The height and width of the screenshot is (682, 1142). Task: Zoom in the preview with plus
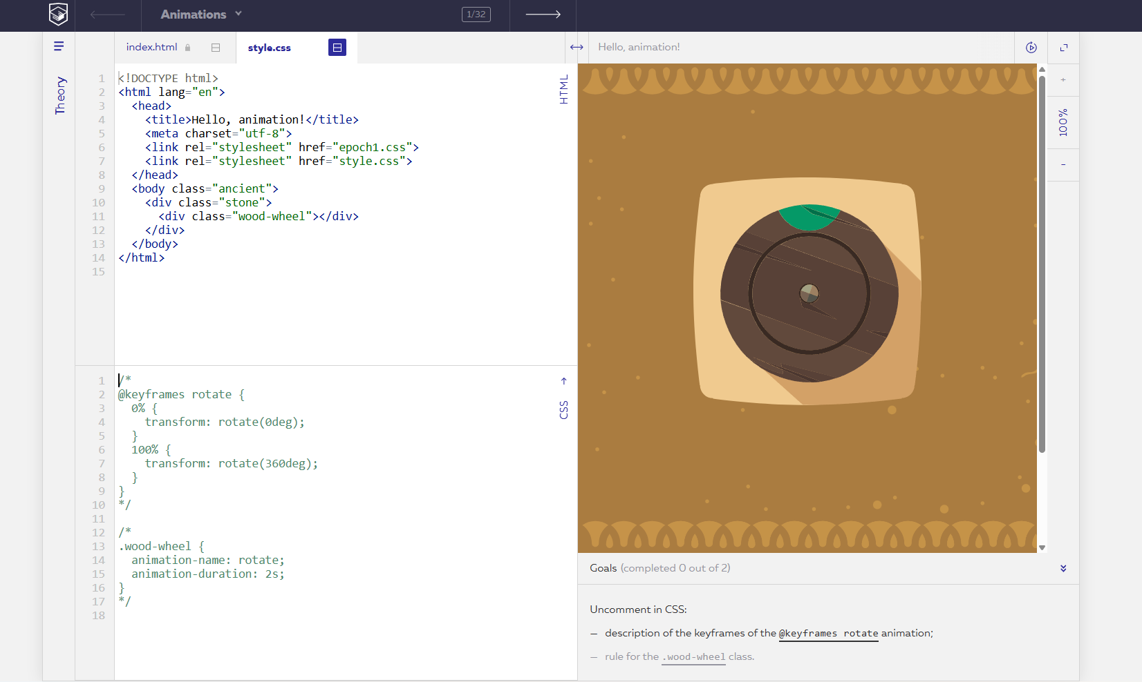click(1063, 80)
